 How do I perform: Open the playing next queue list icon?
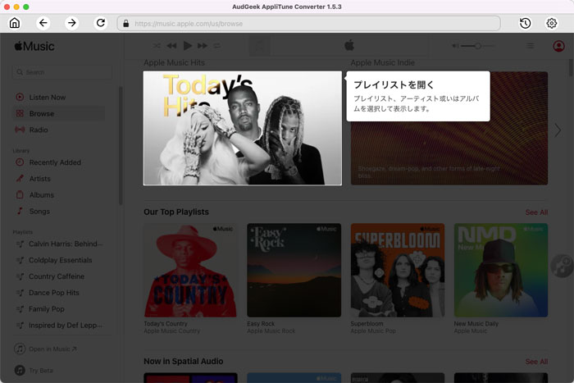(530, 46)
